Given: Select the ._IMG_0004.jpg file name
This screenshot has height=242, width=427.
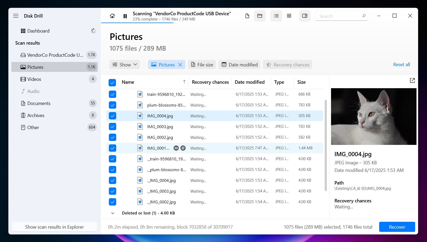Looking at the screenshot, I should (161, 180).
